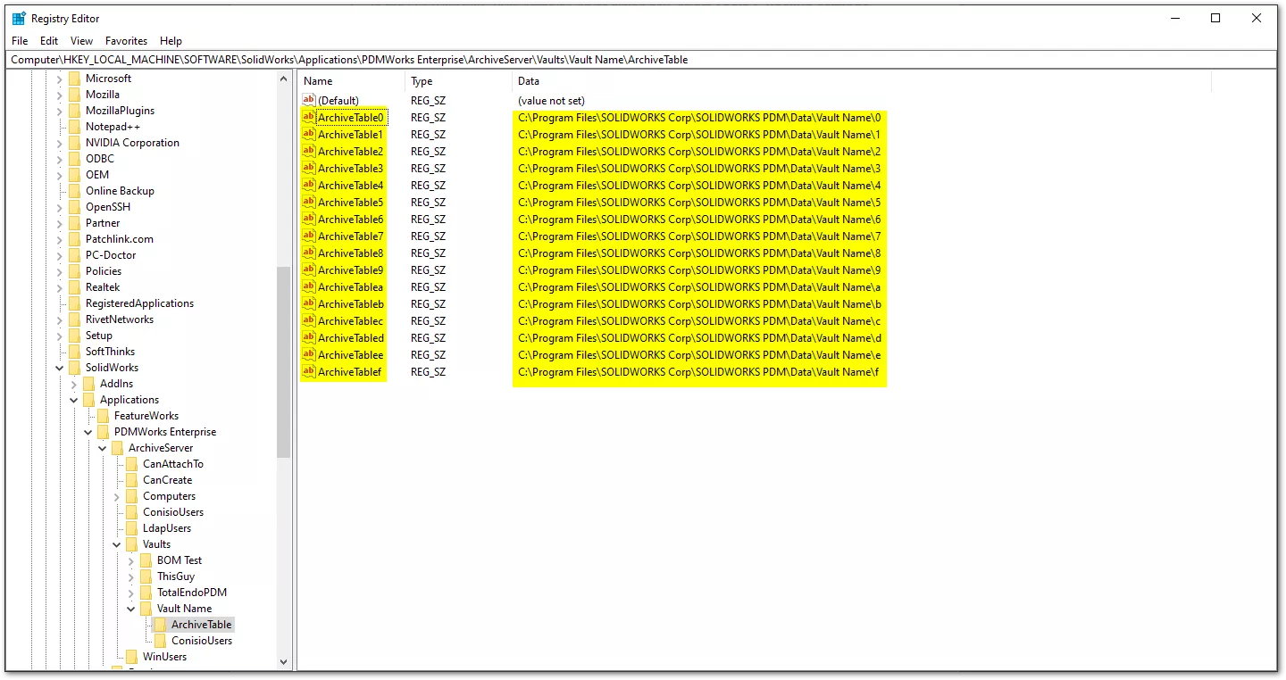The height and width of the screenshot is (680, 1286).
Task: Open the Help menu
Action: point(171,41)
